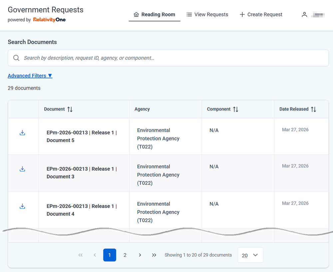
Task: Select page 1 pagination button
Action: click(110, 255)
